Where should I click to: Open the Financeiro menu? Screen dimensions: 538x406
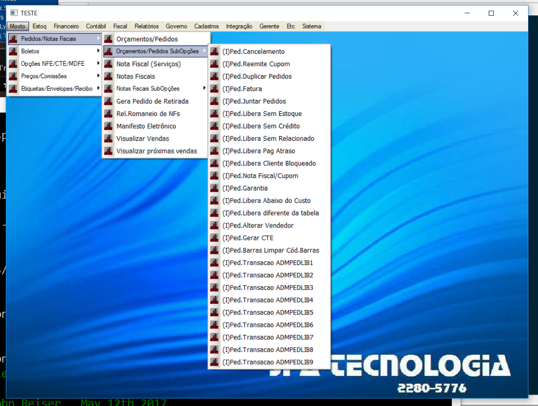click(66, 26)
